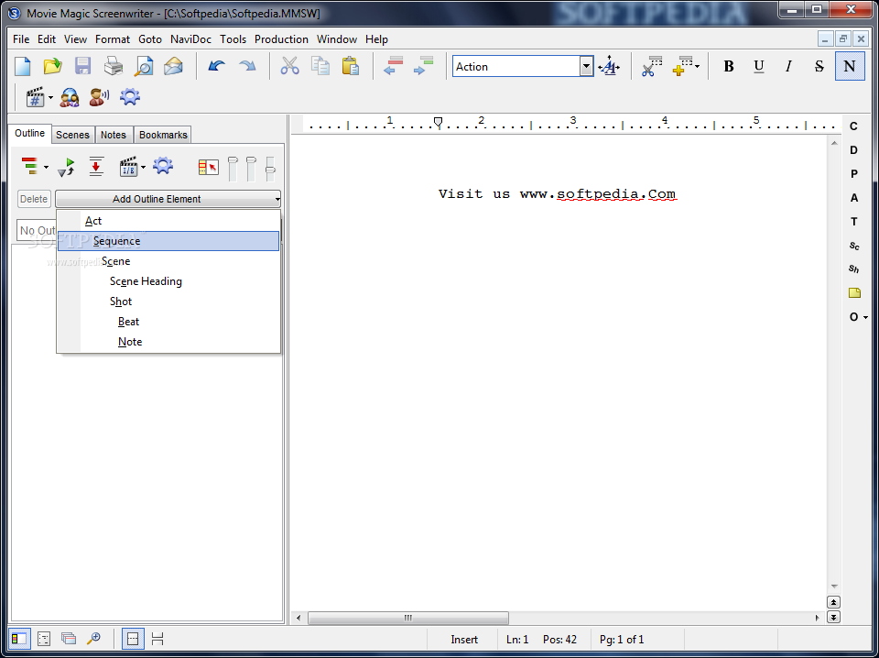Viewport: 879px width, 658px height.
Task: Click the horizontal scrollbar thumb
Action: coord(408,618)
